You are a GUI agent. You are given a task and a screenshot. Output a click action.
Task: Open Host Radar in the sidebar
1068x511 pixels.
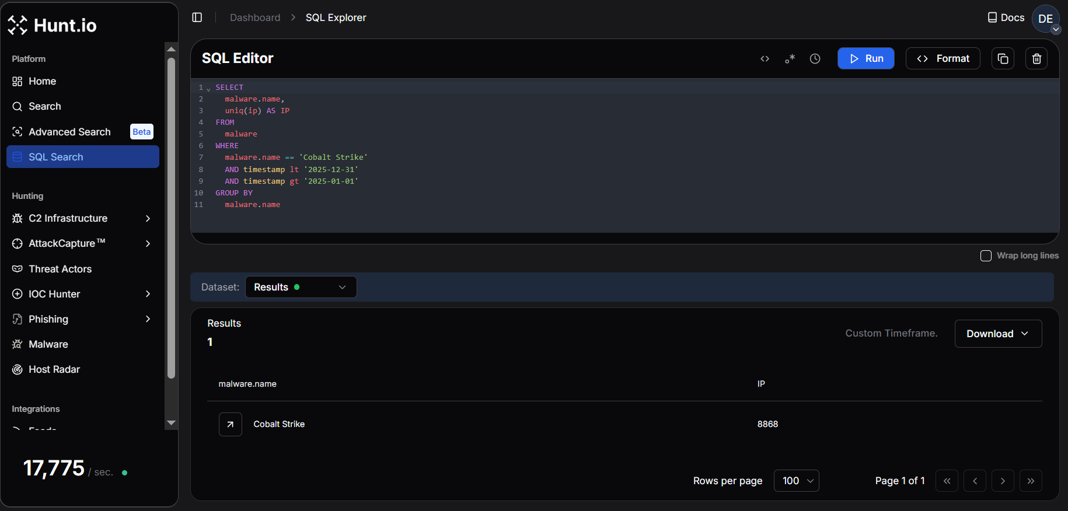click(x=83, y=369)
